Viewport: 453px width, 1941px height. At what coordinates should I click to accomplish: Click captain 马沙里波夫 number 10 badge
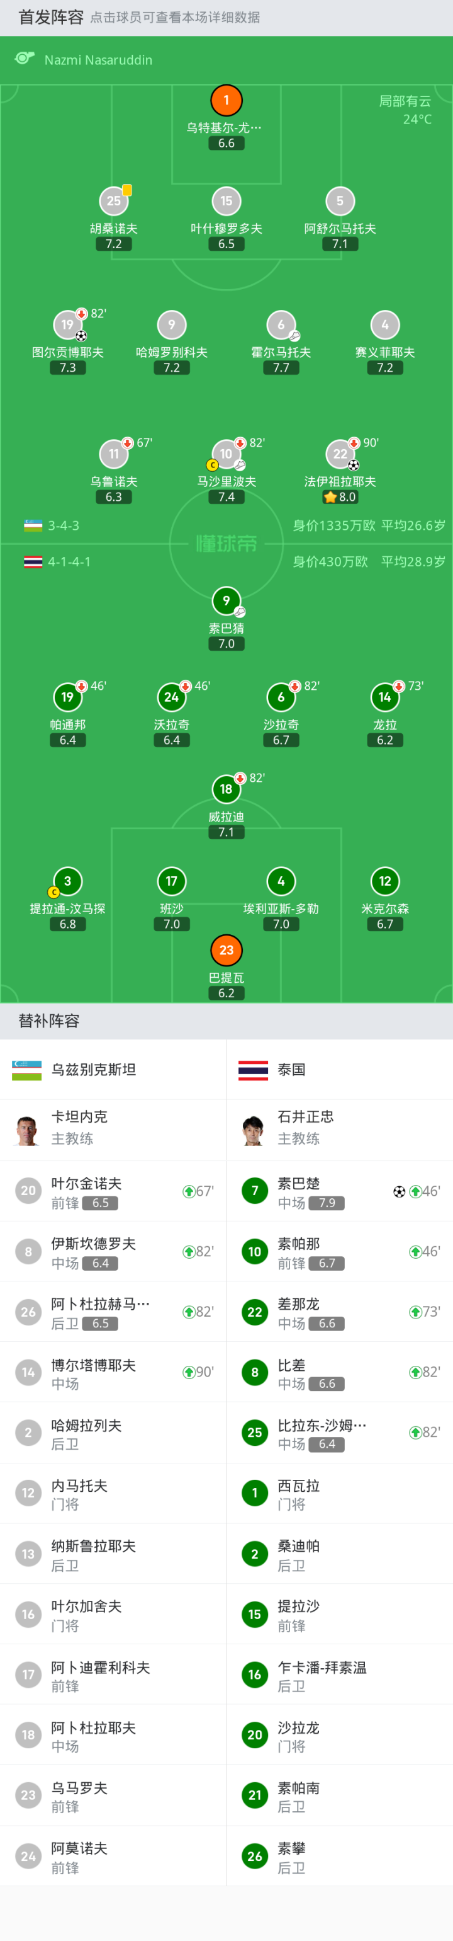(x=226, y=454)
